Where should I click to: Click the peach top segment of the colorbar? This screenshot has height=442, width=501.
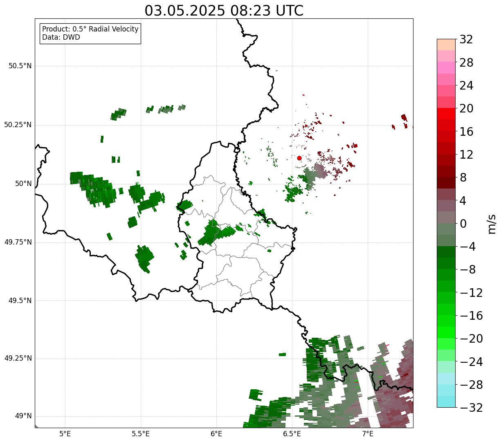pyautogui.click(x=447, y=45)
